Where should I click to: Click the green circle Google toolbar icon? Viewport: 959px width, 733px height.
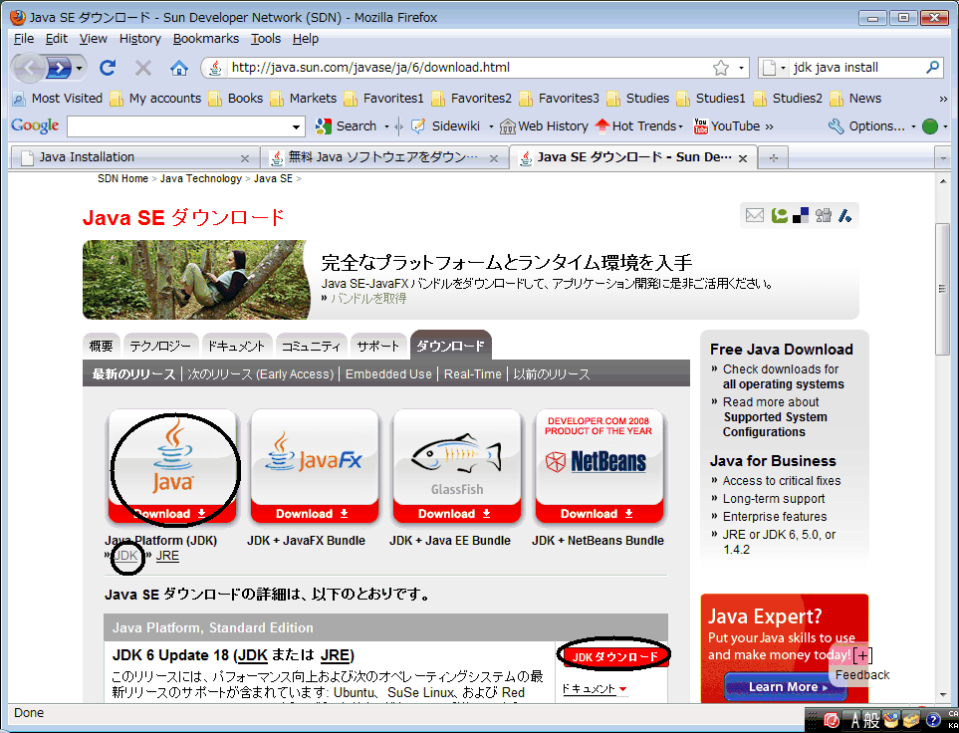[x=930, y=126]
